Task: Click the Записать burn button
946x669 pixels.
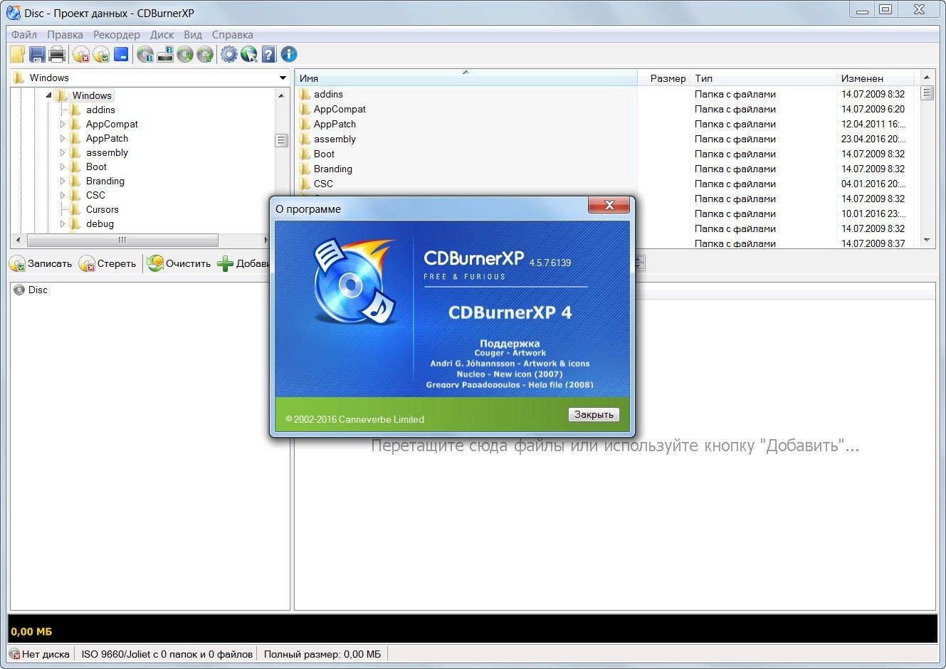Action: click(x=41, y=263)
